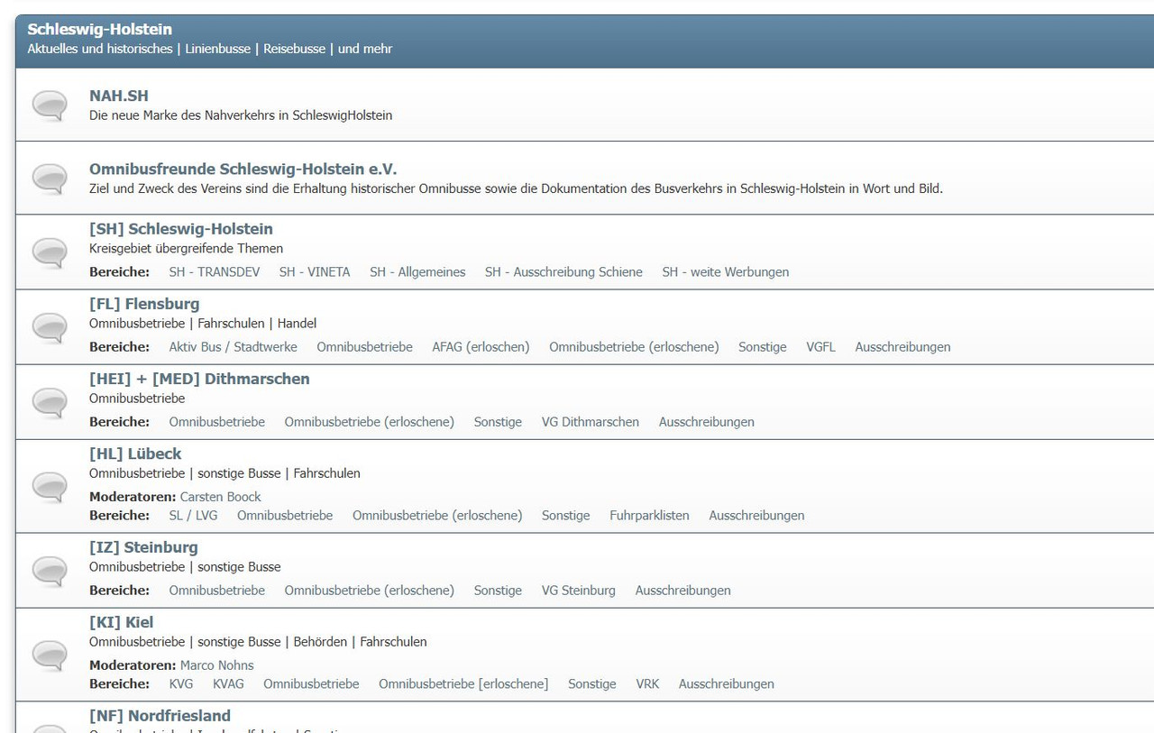Open the [NF] Nordfriesland forum

160,716
